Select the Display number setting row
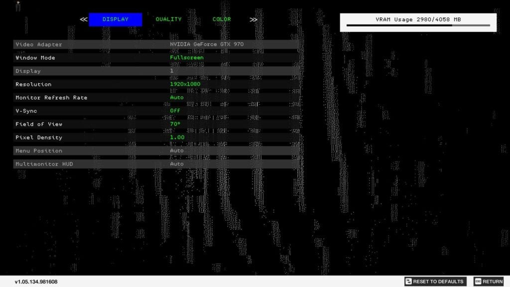The width and height of the screenshot is (510, 287). 156,71
